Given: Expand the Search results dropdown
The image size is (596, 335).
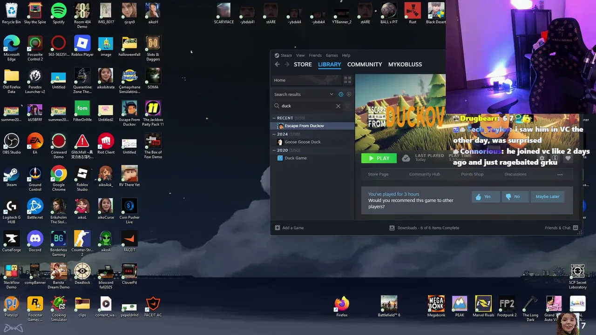Looking at the screenshot, I should click(x=332, y=94).
